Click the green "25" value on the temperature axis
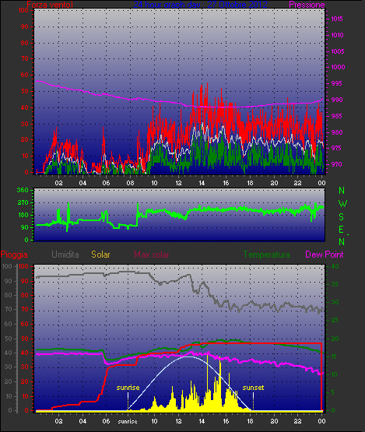Viewport: 365px width, 432px height. [335, 320]
